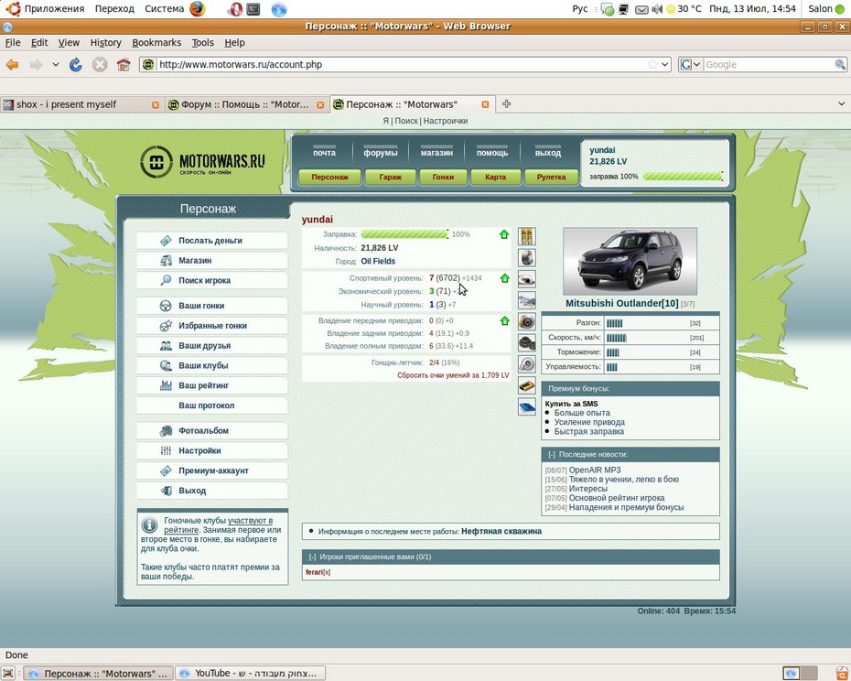Collapse the Последние новости panel
This screenshot has height=681, width=851.
(552, 455)
